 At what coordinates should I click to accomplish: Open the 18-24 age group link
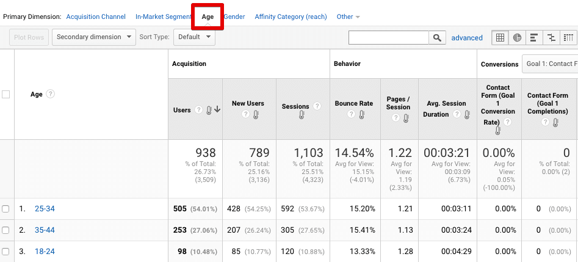45,252
